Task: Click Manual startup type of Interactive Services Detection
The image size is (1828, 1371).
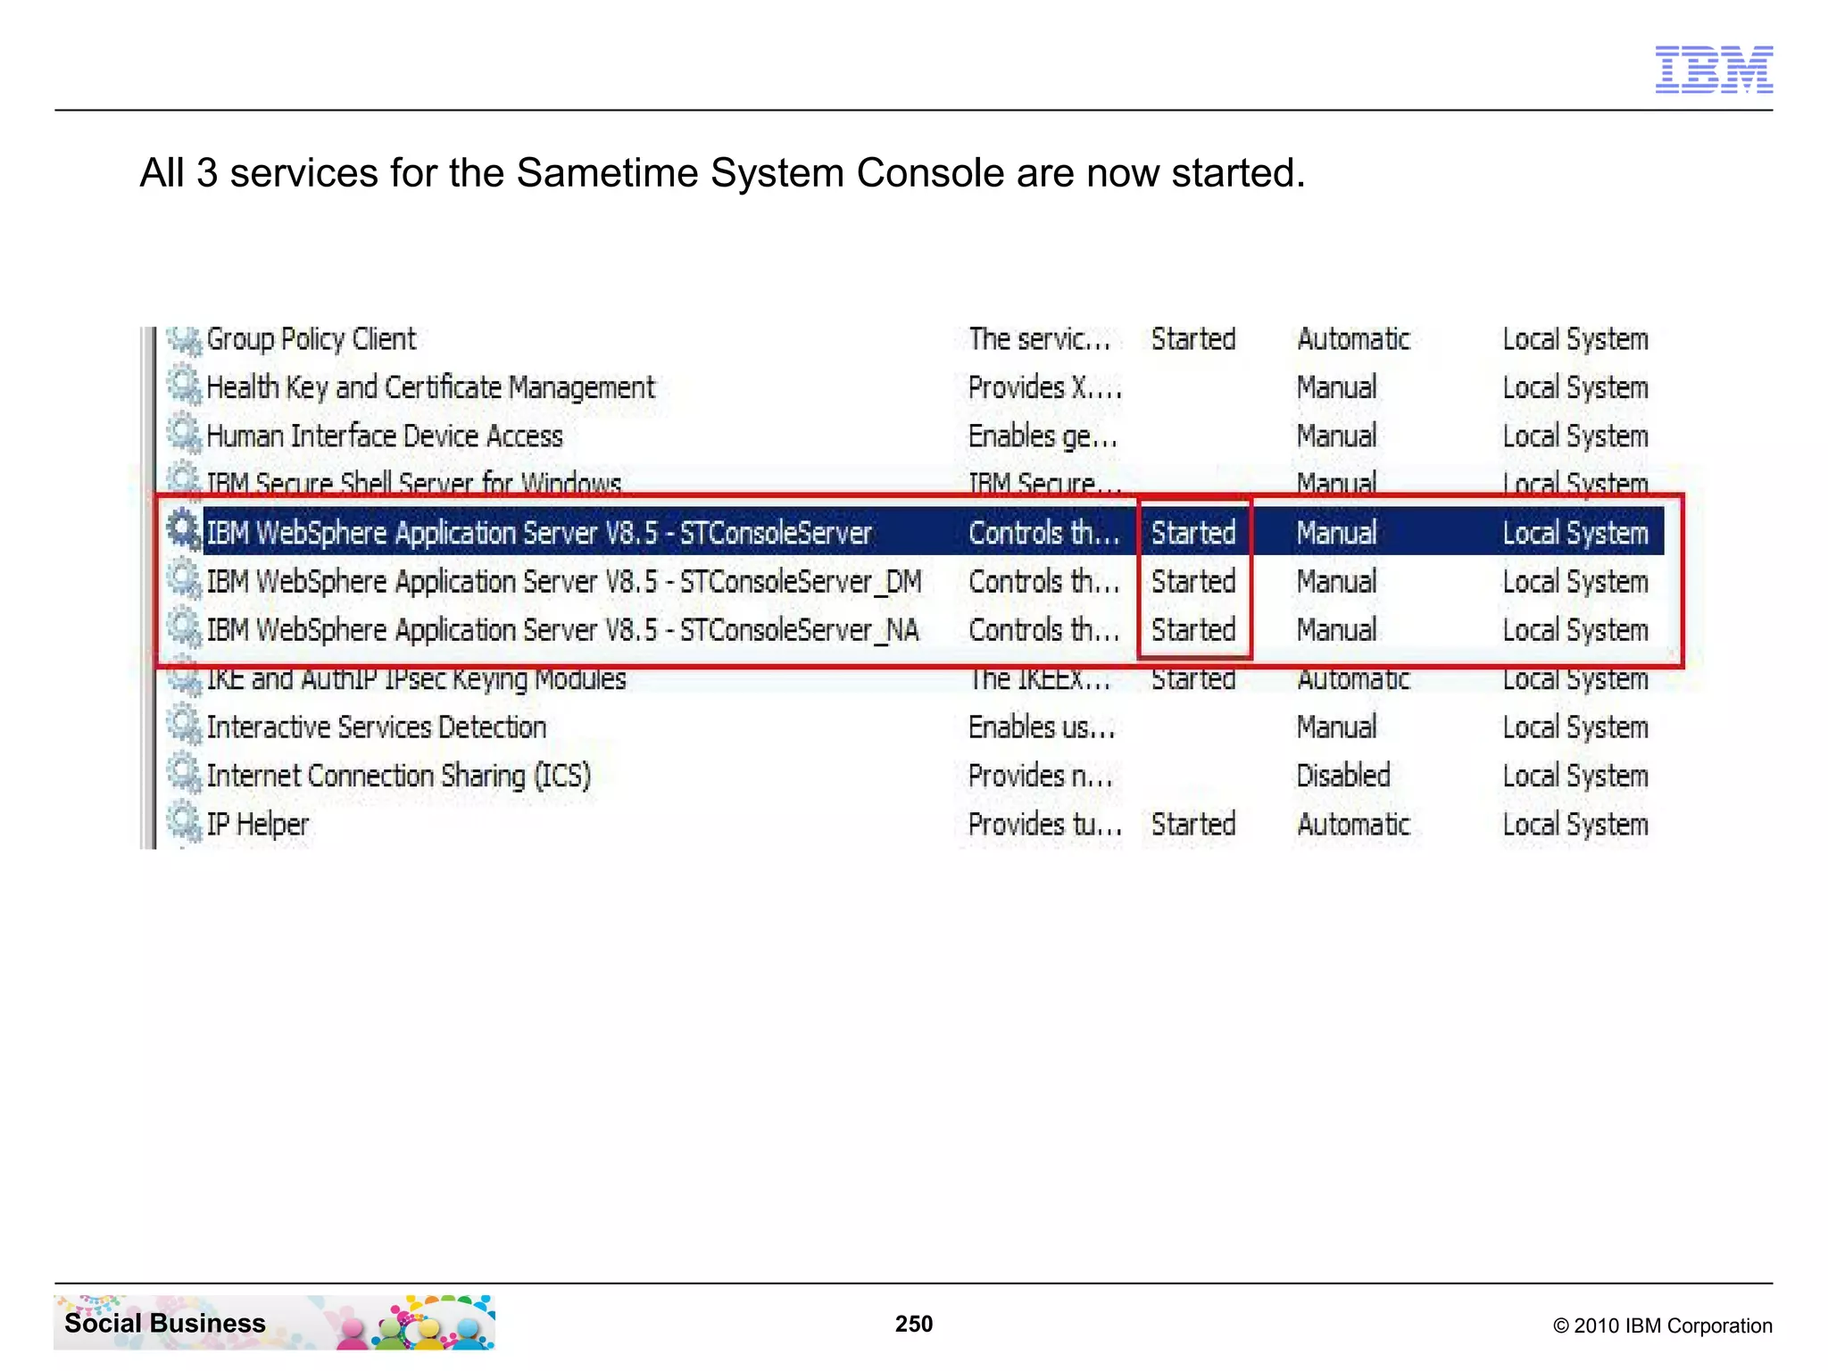Action: [1336, 727]
